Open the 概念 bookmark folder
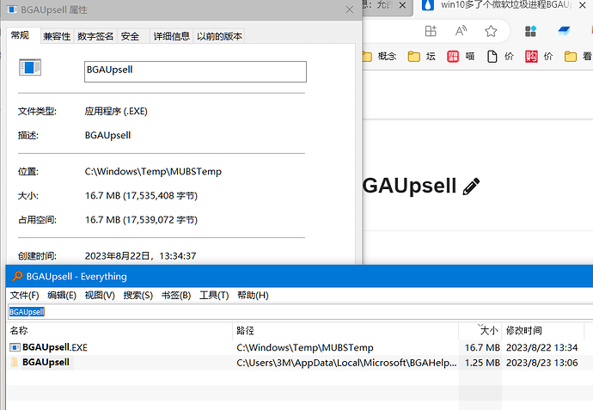Image resolution: width=593 pixels, height=410 pixels. coord(379,57)
